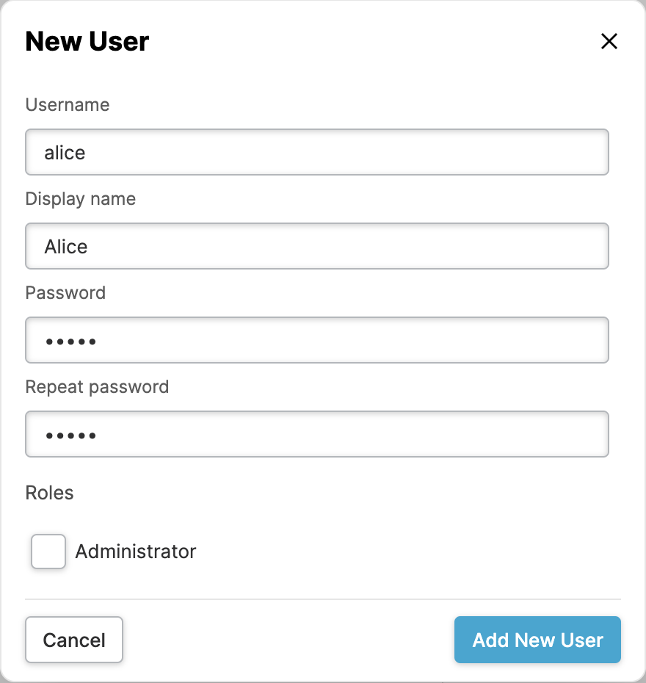Click the Username label

pyautogui.click(x=68, y=105)
